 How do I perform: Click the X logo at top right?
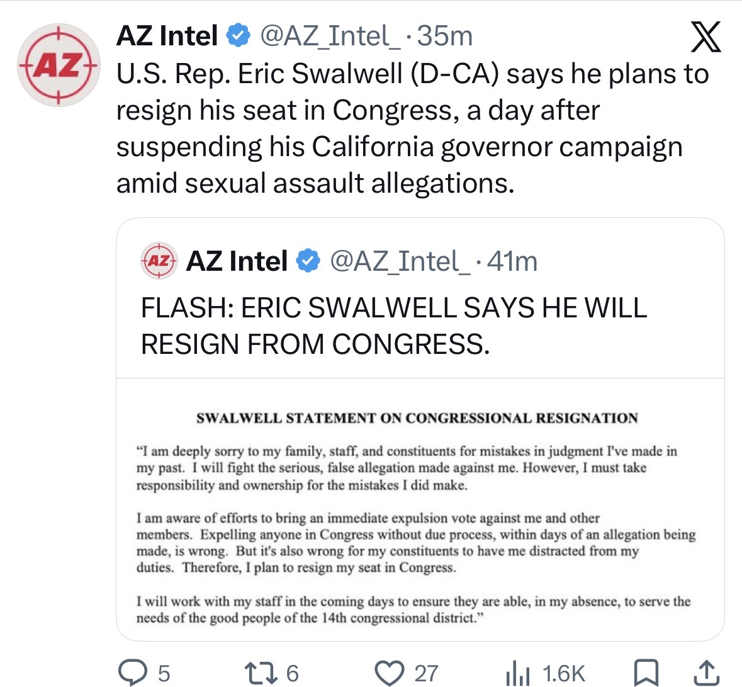click(705, 37)
